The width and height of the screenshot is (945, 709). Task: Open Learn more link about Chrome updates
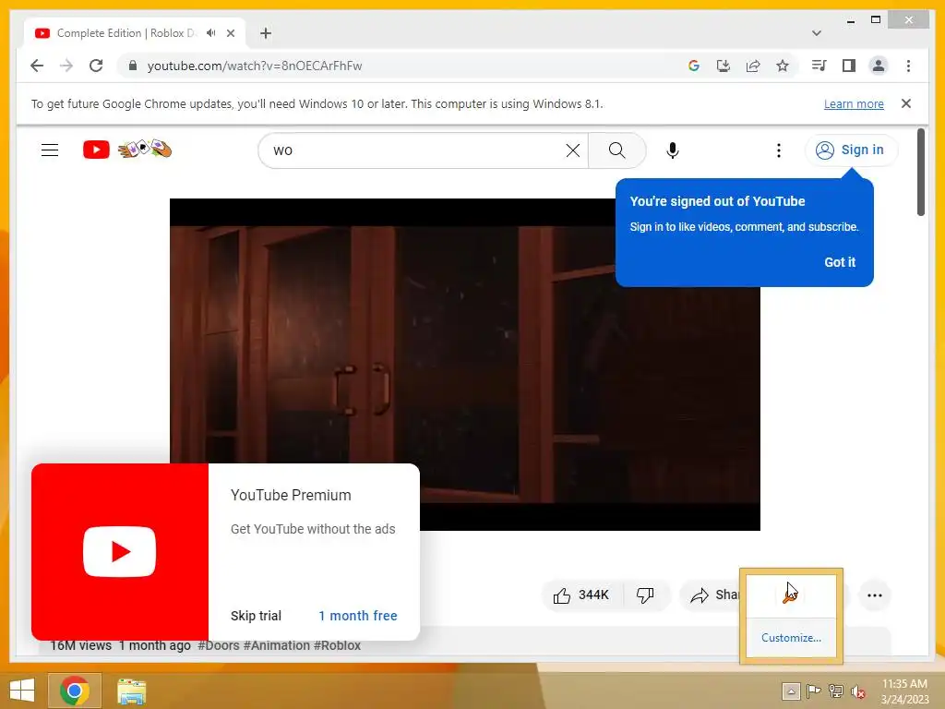(854, 103)
